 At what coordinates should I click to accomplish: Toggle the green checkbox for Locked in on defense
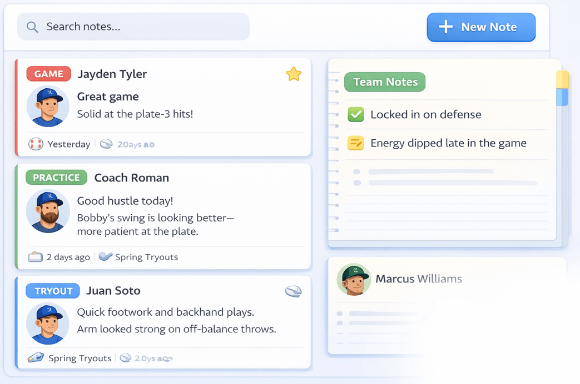tap(355, 114)
